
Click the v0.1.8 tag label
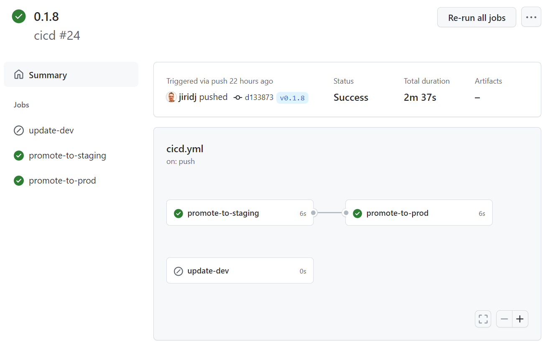(292, 97)
